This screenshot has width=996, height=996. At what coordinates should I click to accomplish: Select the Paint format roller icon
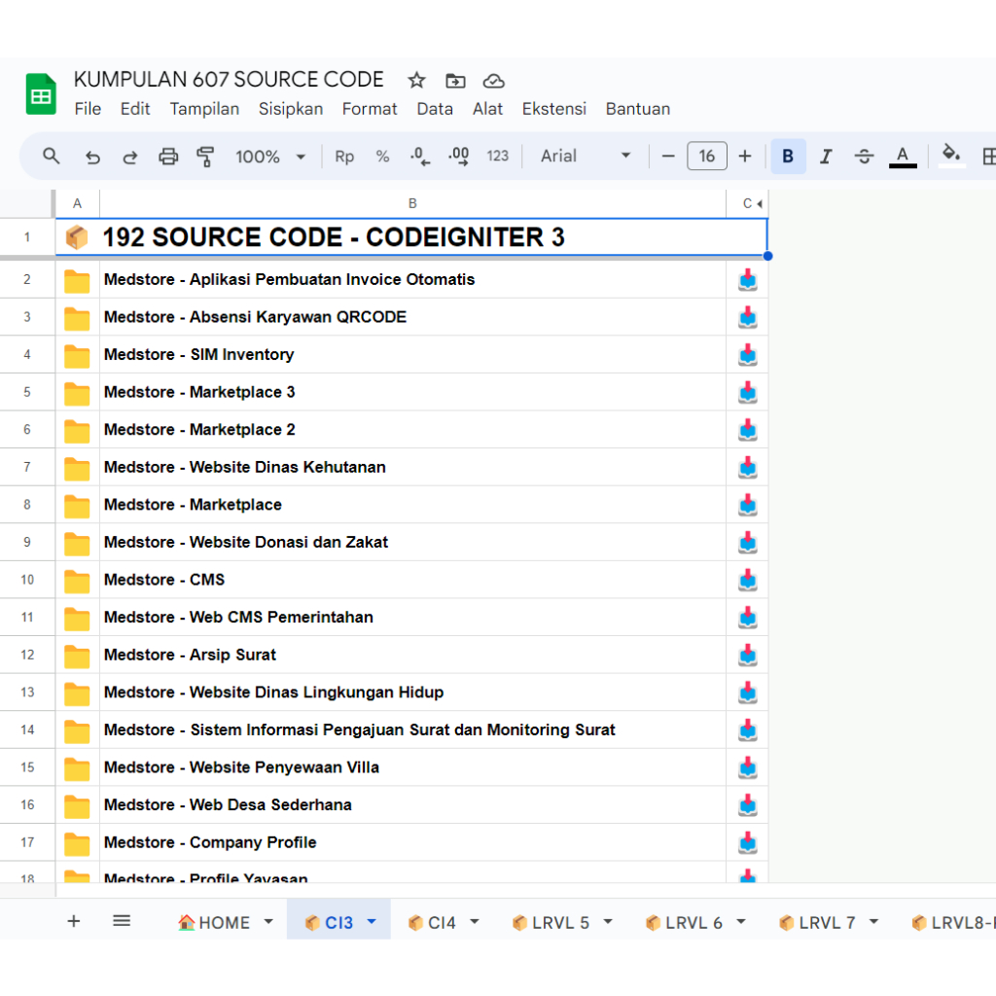coord(205,157)
